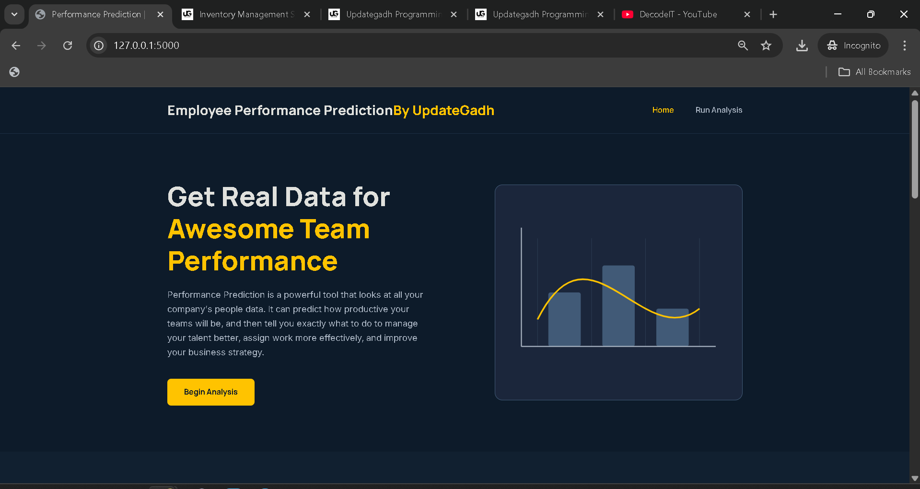This screenshot has width=920, height=489.
Task: Click the Begin Analysis button
Action: tap(211, 392)
